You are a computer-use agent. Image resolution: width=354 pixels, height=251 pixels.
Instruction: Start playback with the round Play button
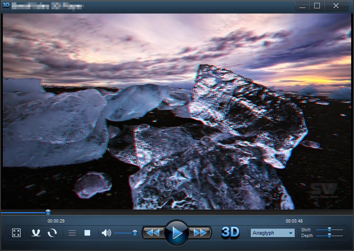[x=177, y=232]
